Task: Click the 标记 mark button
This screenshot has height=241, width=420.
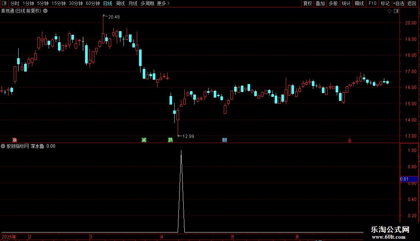Action: [385, 3]
